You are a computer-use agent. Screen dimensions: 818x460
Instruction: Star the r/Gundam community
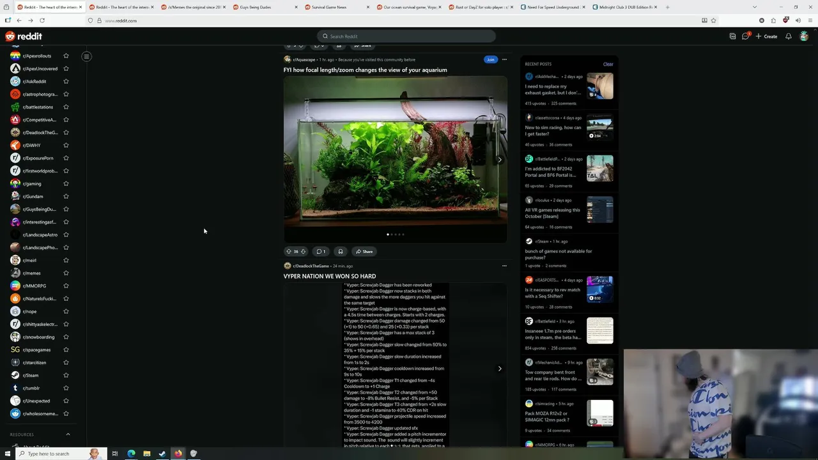coord(66,196)
